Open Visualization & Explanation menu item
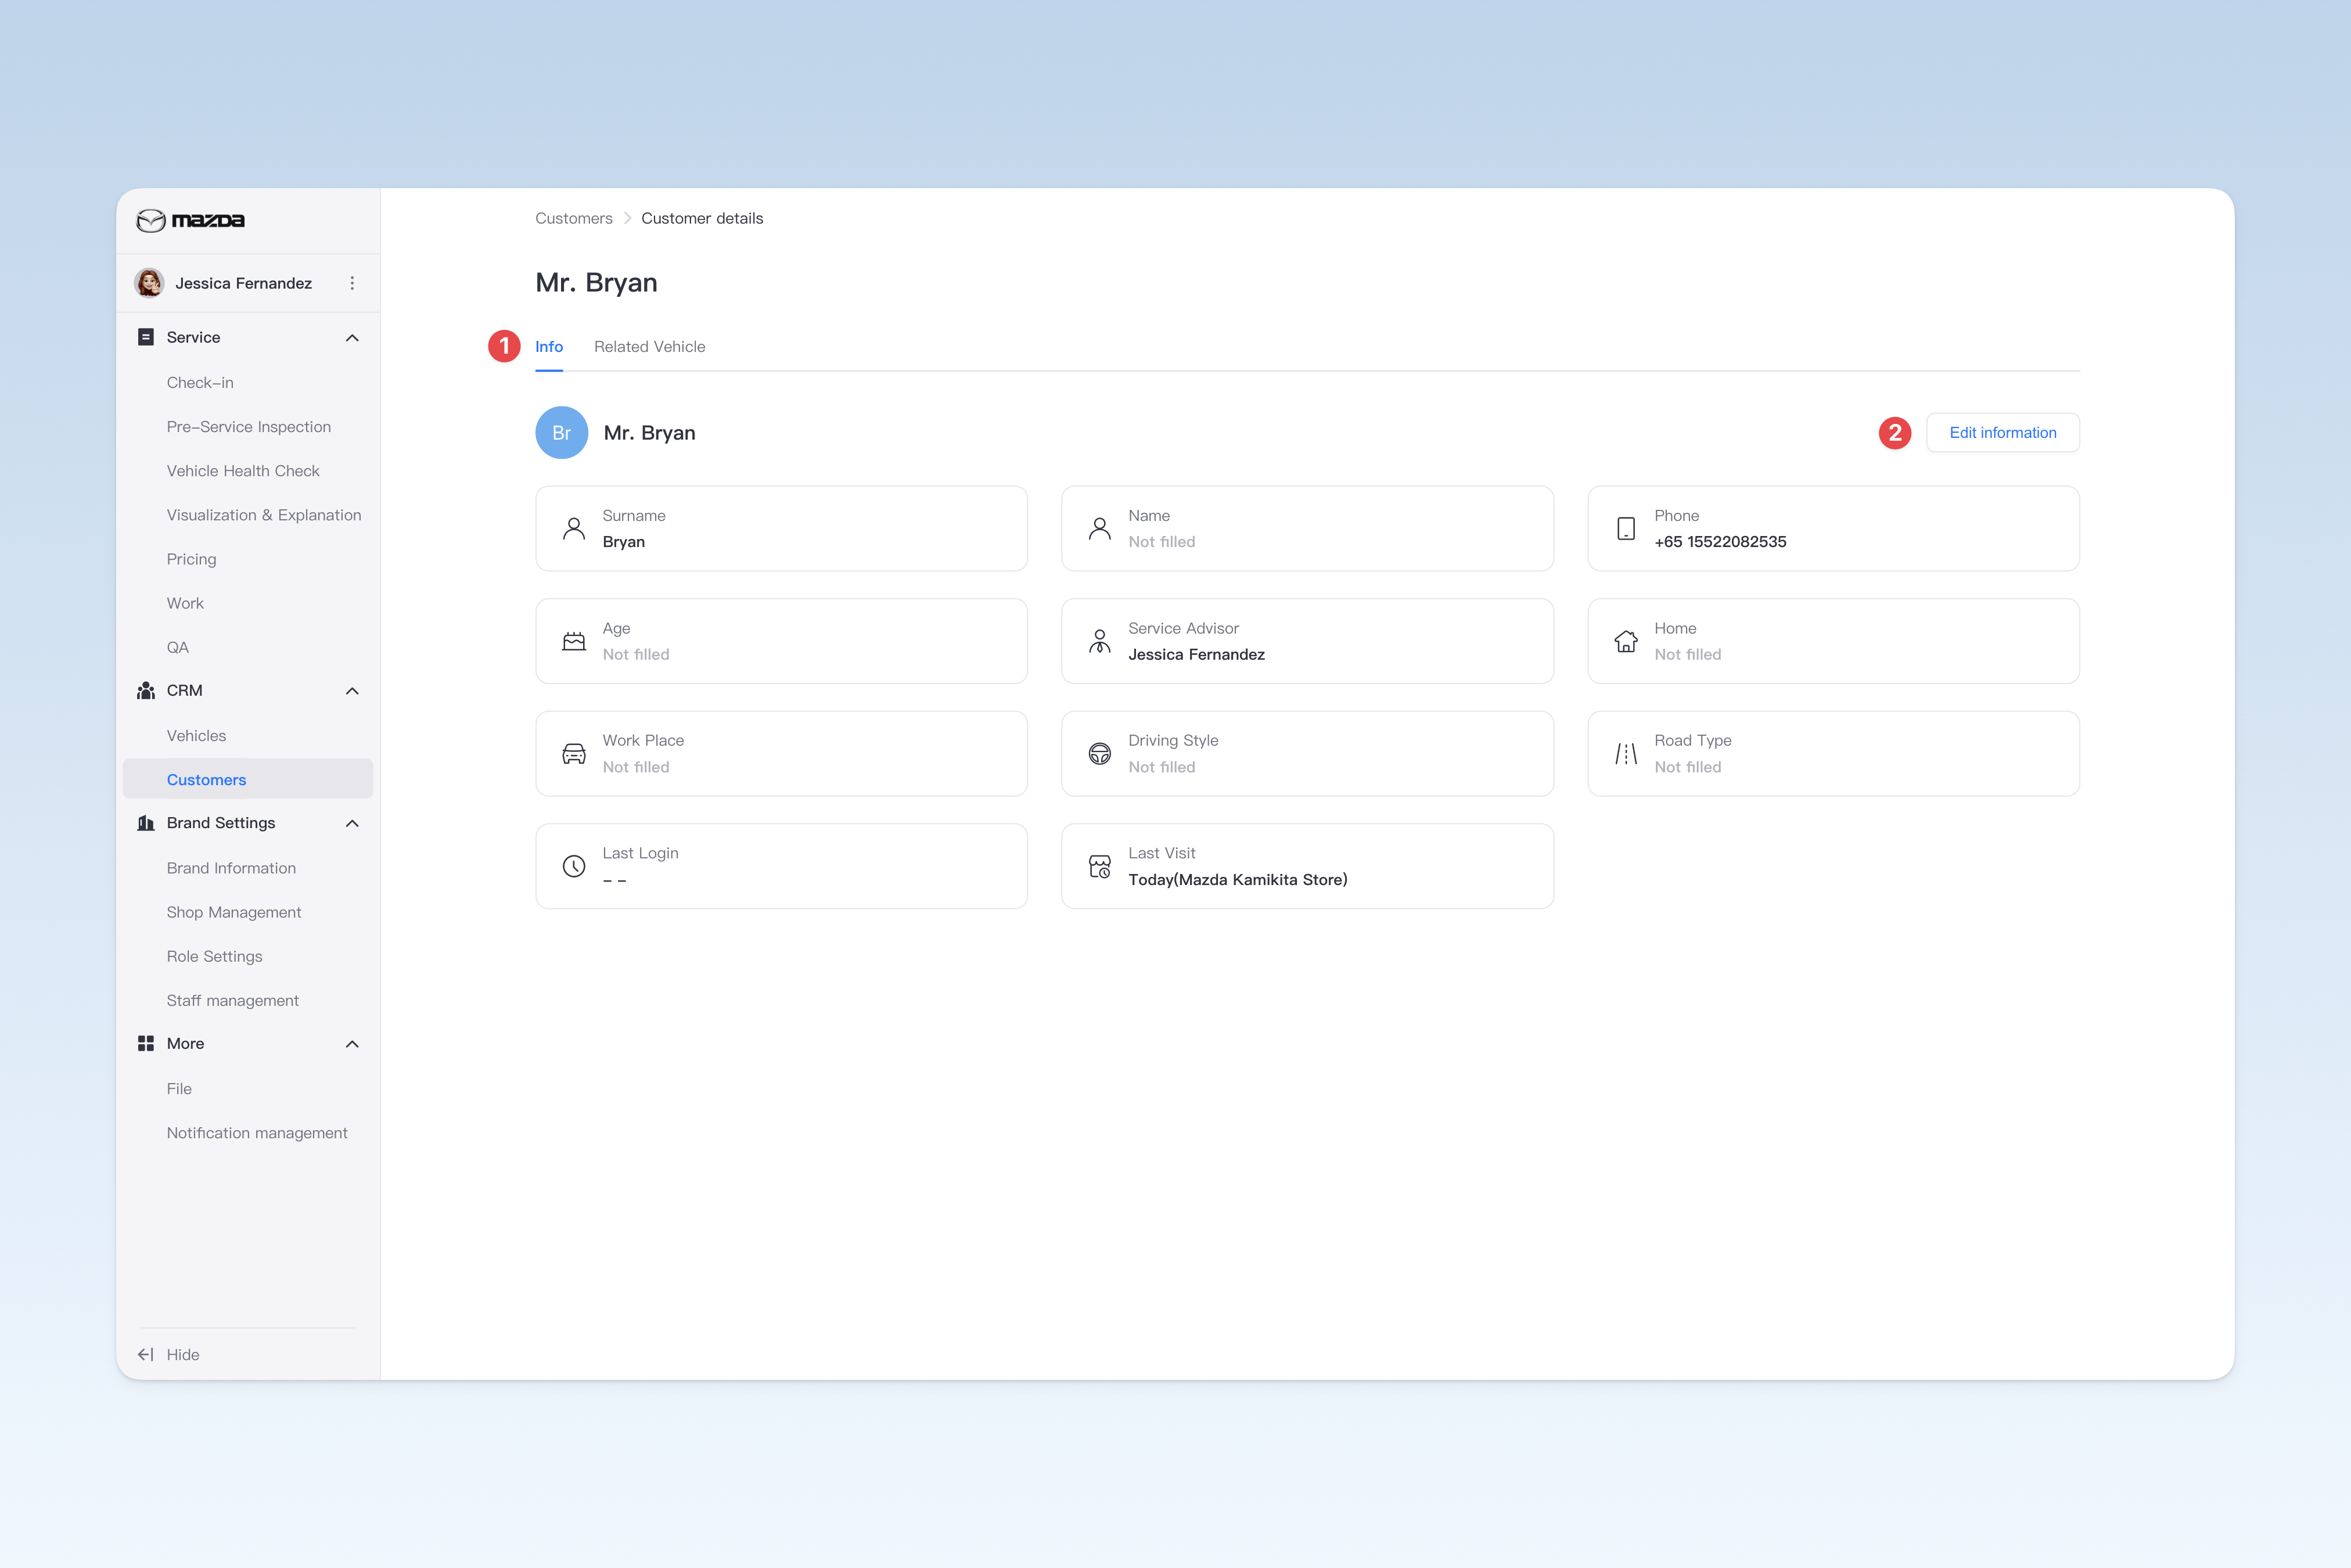The image size is (2351, 1568). [x=264, y=514]
